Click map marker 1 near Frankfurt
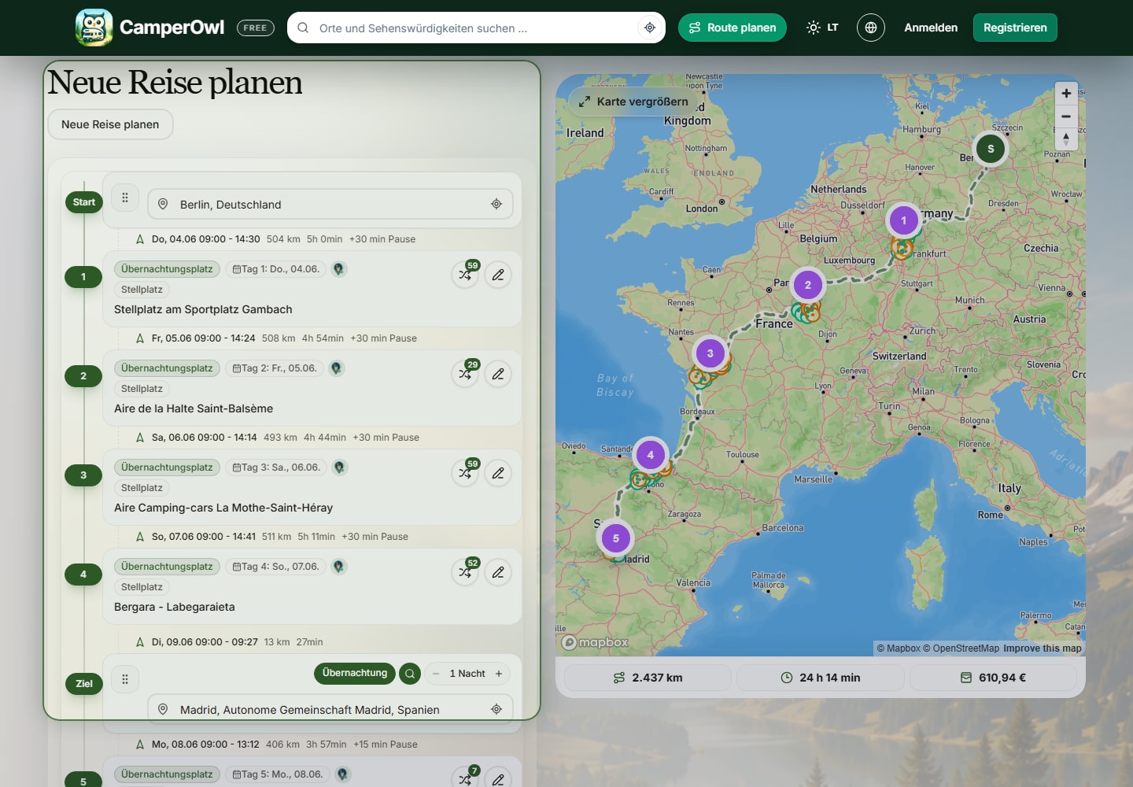This screenshot has width=1133, height=787. tap(903, 220)
